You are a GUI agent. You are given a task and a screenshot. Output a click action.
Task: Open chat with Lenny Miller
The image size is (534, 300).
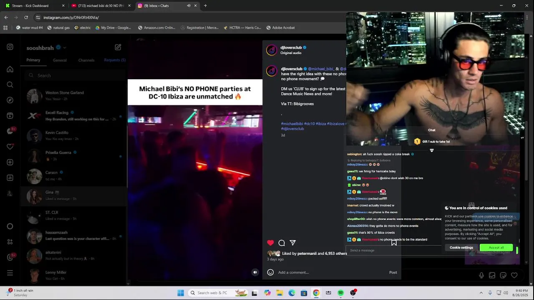tap(73, 275)
